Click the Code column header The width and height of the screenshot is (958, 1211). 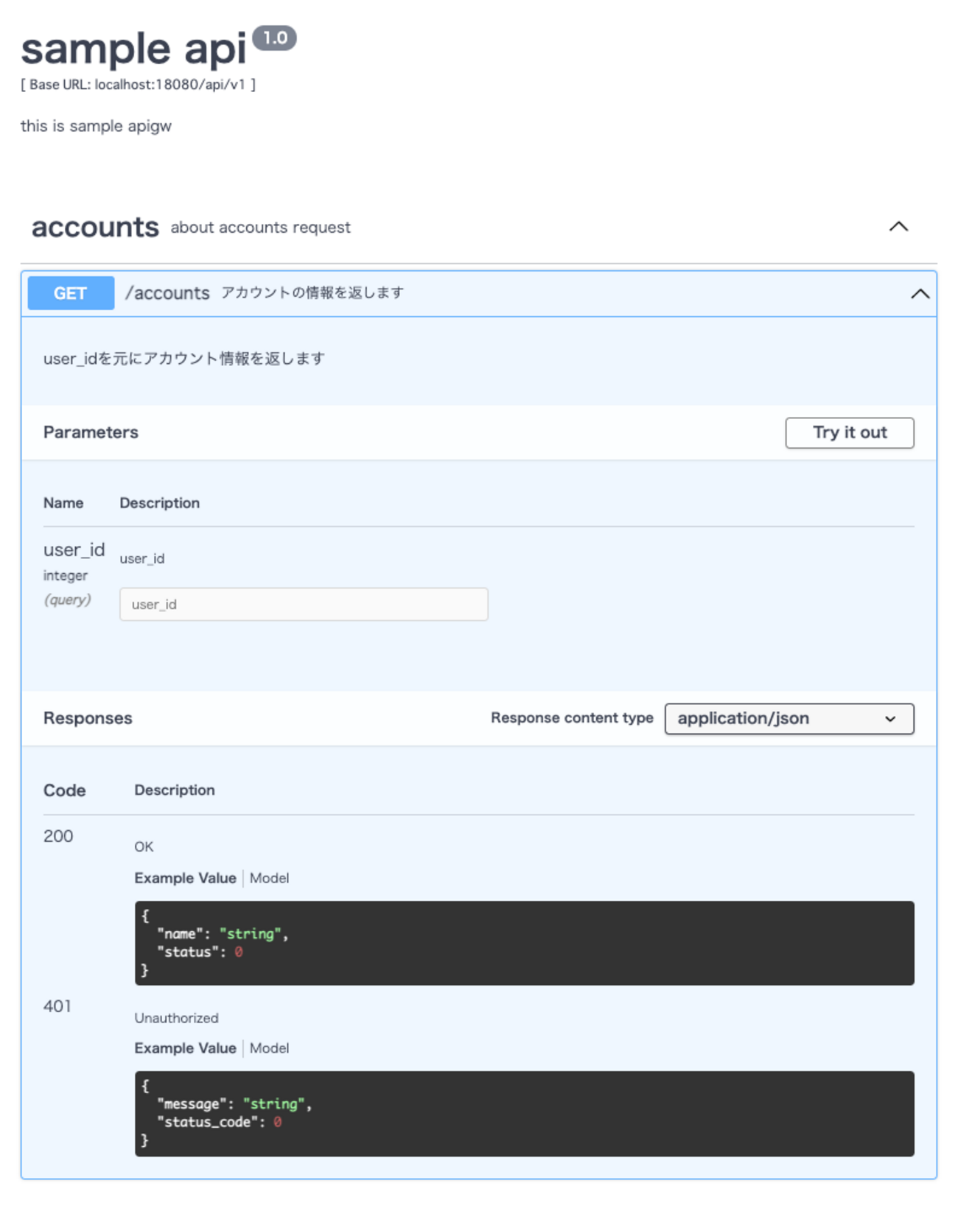click(64, 790)
